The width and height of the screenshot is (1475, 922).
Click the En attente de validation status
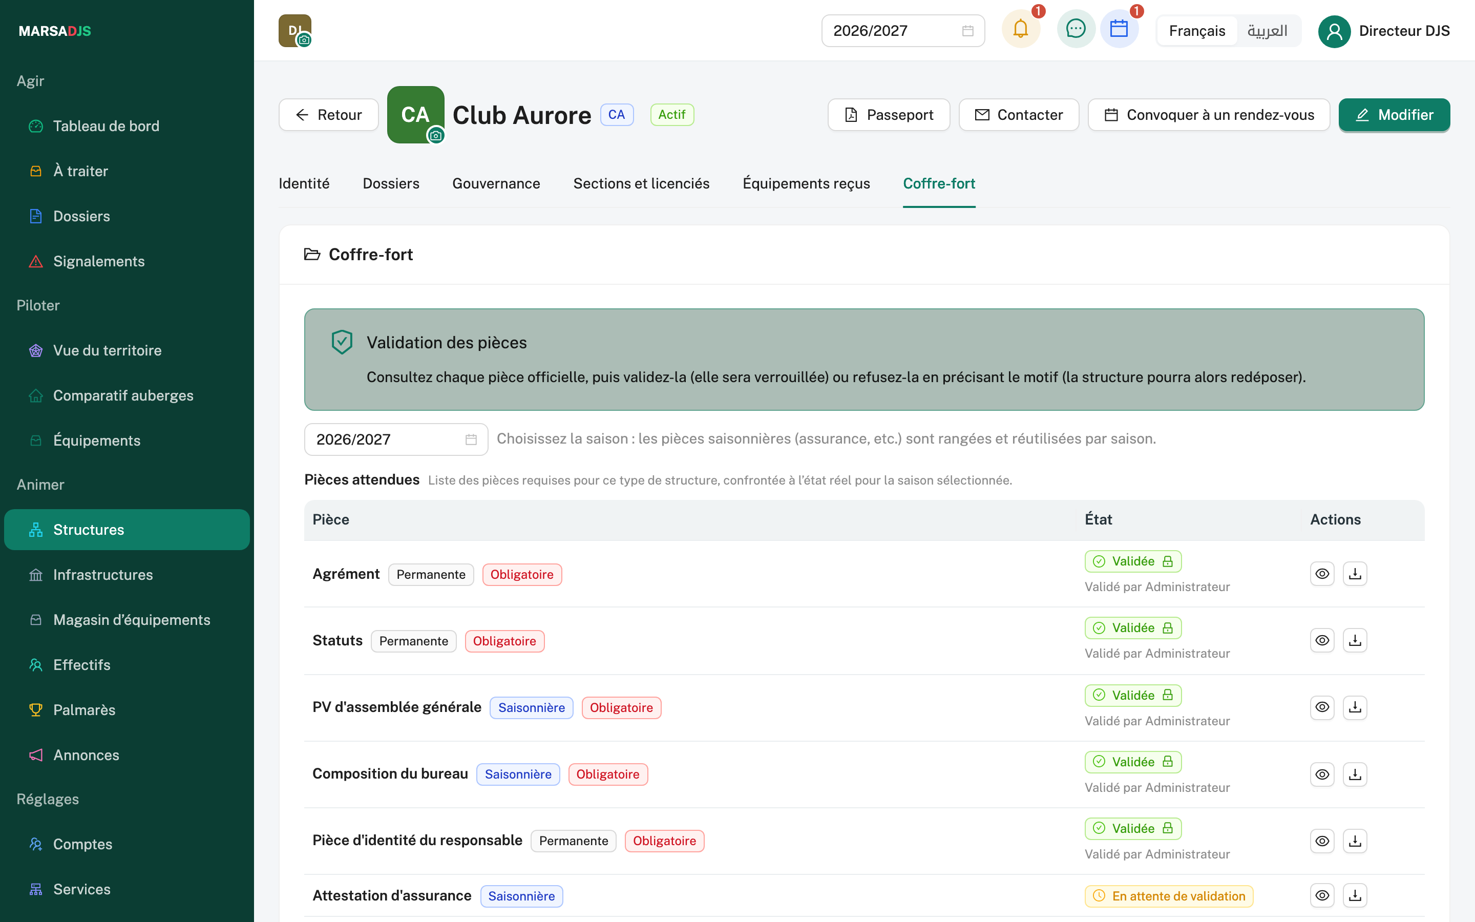click(1168, 896)
